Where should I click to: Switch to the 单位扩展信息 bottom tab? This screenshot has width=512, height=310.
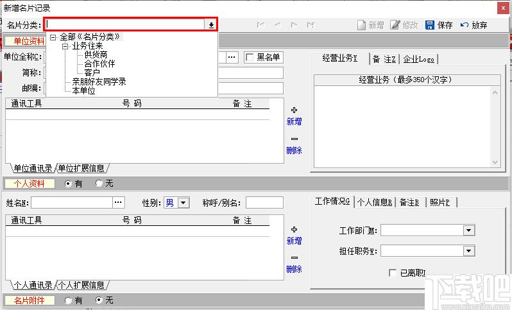pyautogui.click(x=81, y=168)
